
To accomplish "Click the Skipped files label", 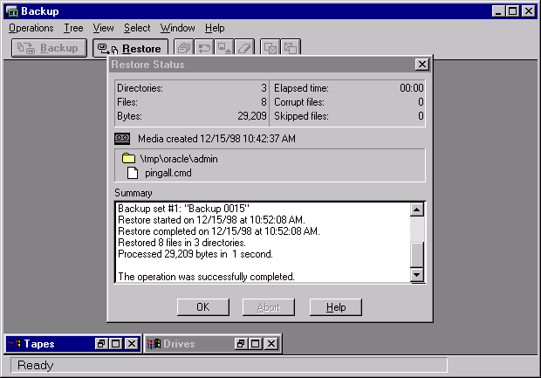I will pos(301,116).
